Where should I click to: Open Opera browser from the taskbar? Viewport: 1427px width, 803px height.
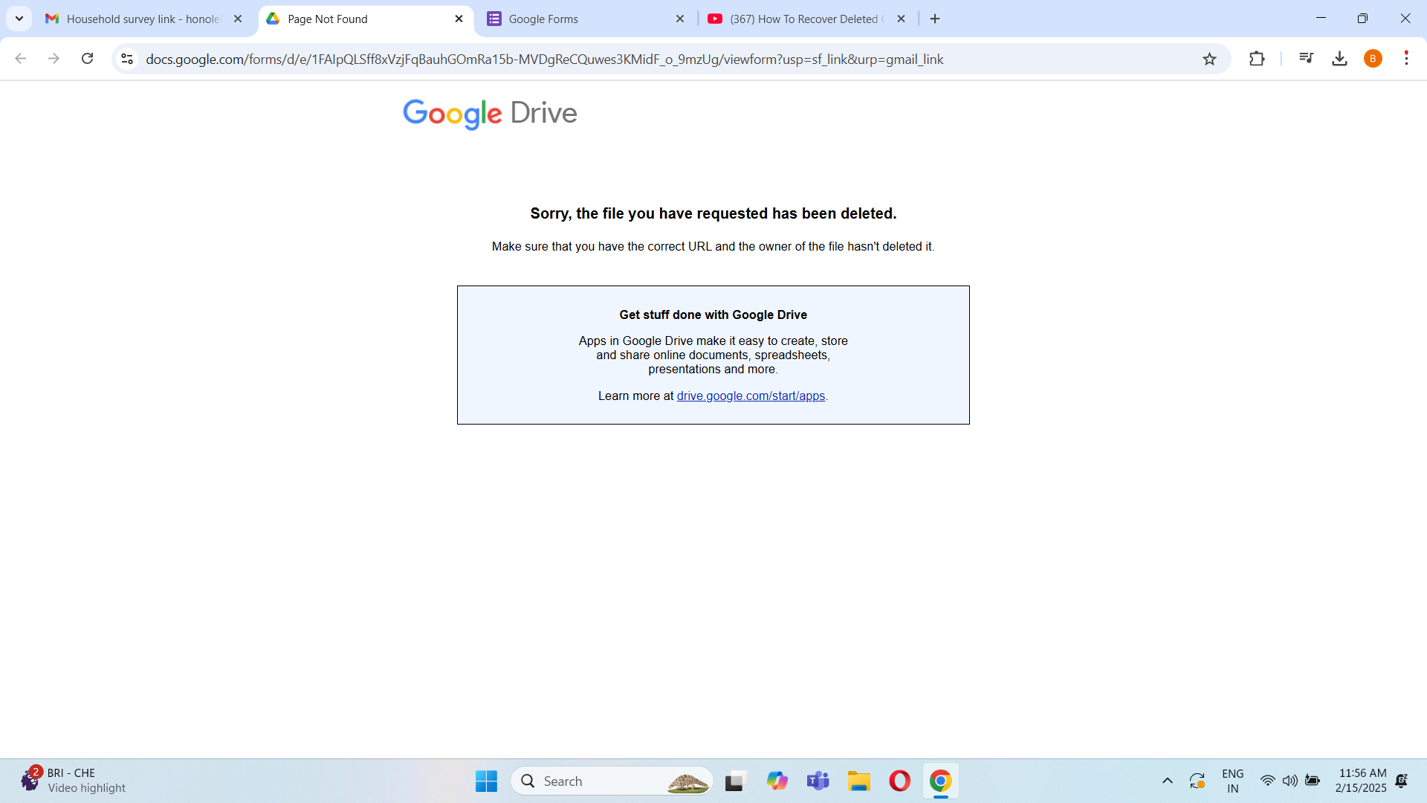click(x=899, y=781)
